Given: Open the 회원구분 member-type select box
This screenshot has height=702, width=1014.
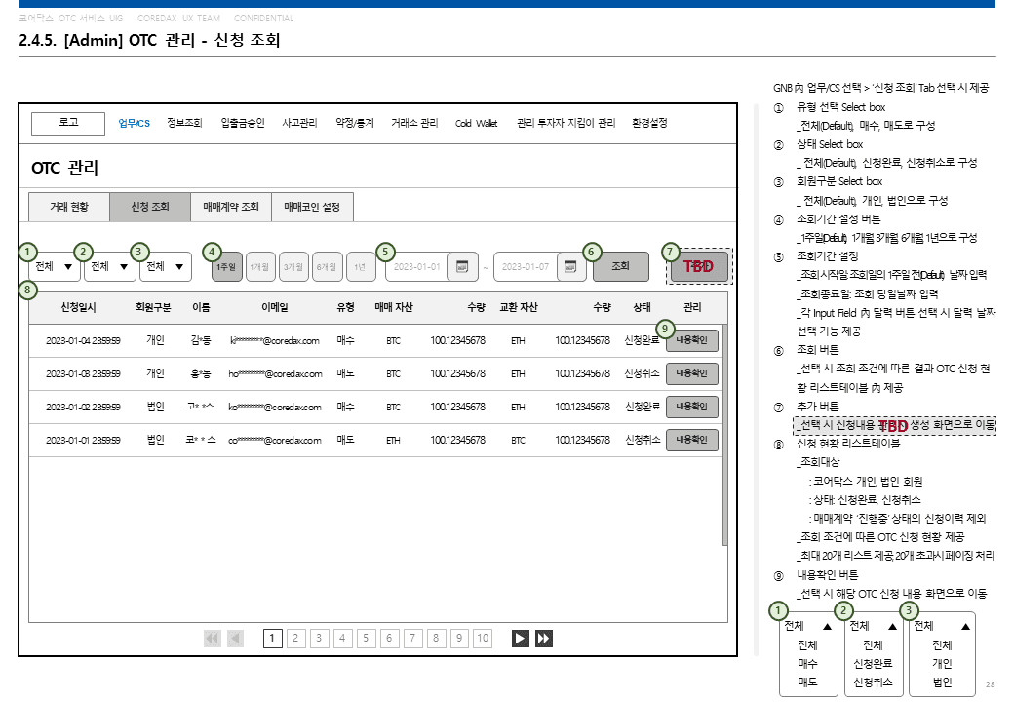Looking at the screenshot, I should click(166, 266).
